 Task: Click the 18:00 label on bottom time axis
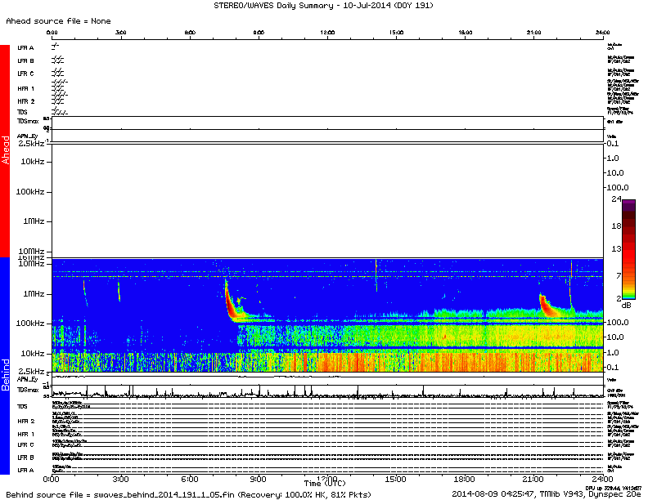[x=464, y=480]
